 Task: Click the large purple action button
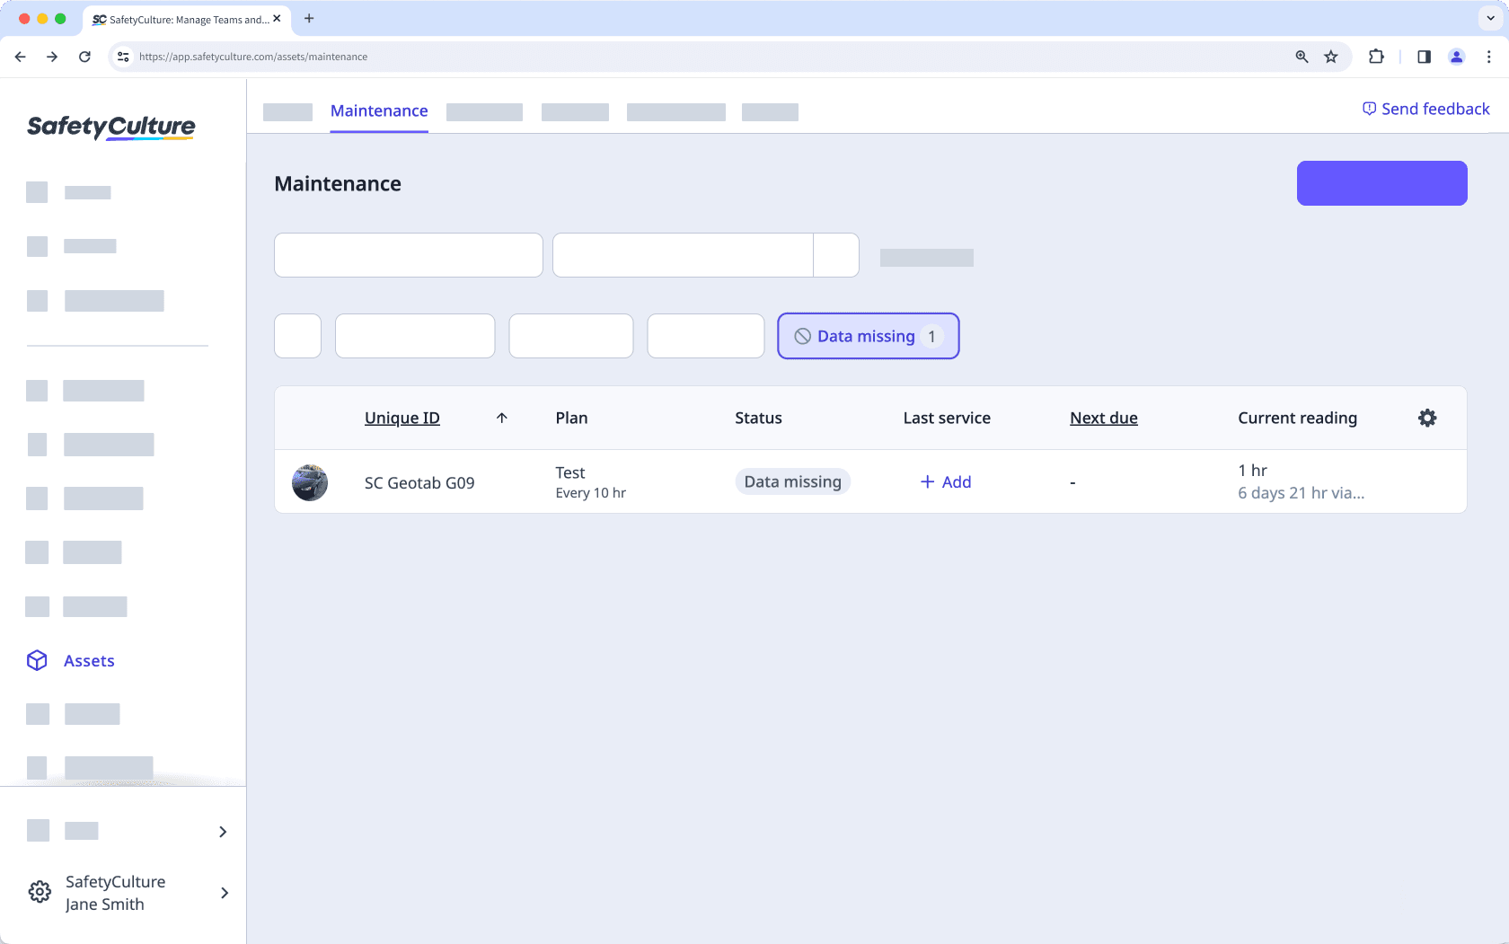[x=1381, y=182]
